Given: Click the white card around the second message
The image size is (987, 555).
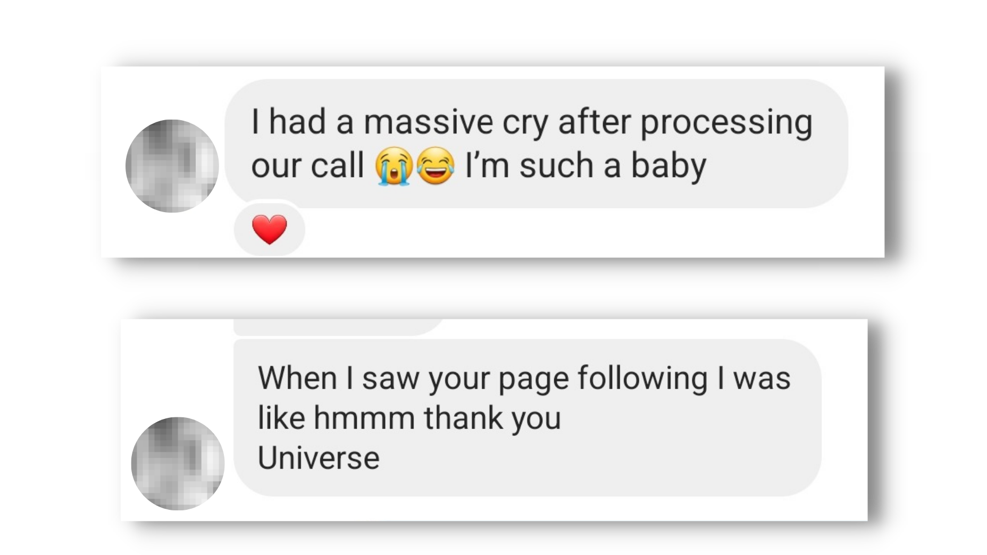Looking at the screenshot, I should [494, 420].
